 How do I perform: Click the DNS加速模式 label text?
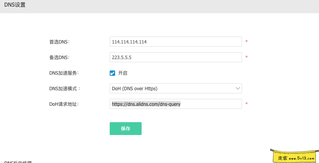tap(65, 88)
